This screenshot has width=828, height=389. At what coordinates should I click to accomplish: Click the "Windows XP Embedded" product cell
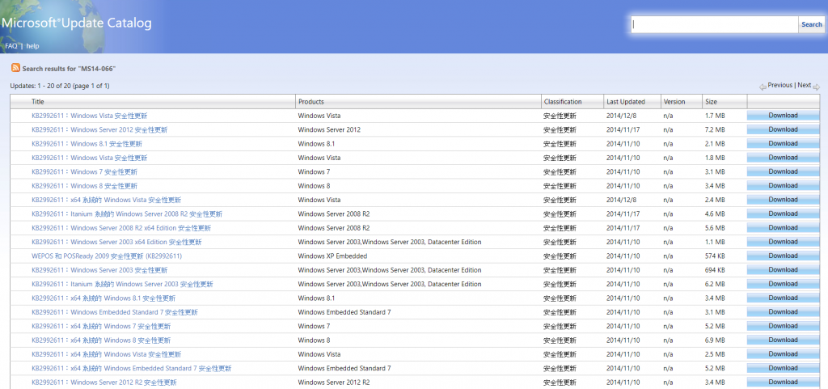coord(332,256)
